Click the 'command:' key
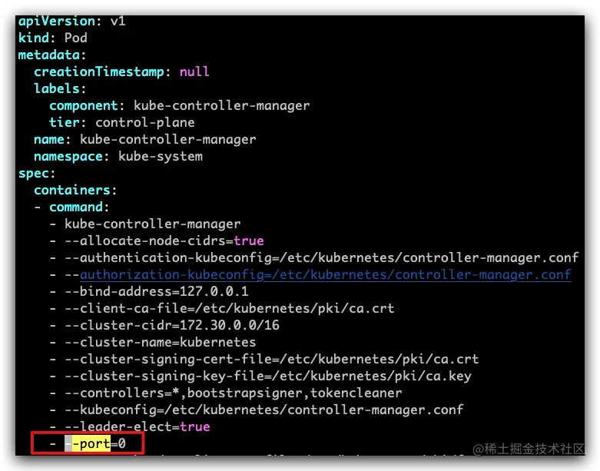600x471 pixels. click(x=79, y=207)
